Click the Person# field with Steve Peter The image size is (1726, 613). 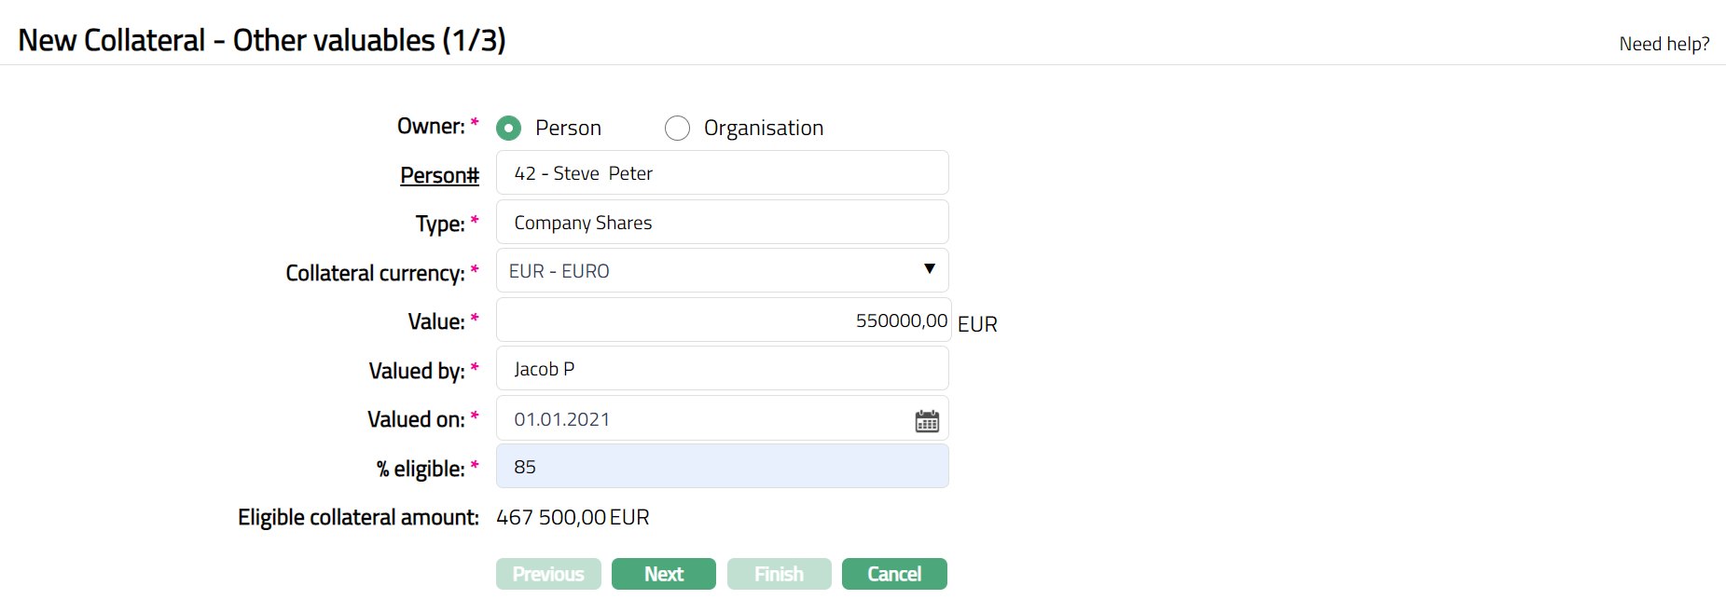(722, 173)
